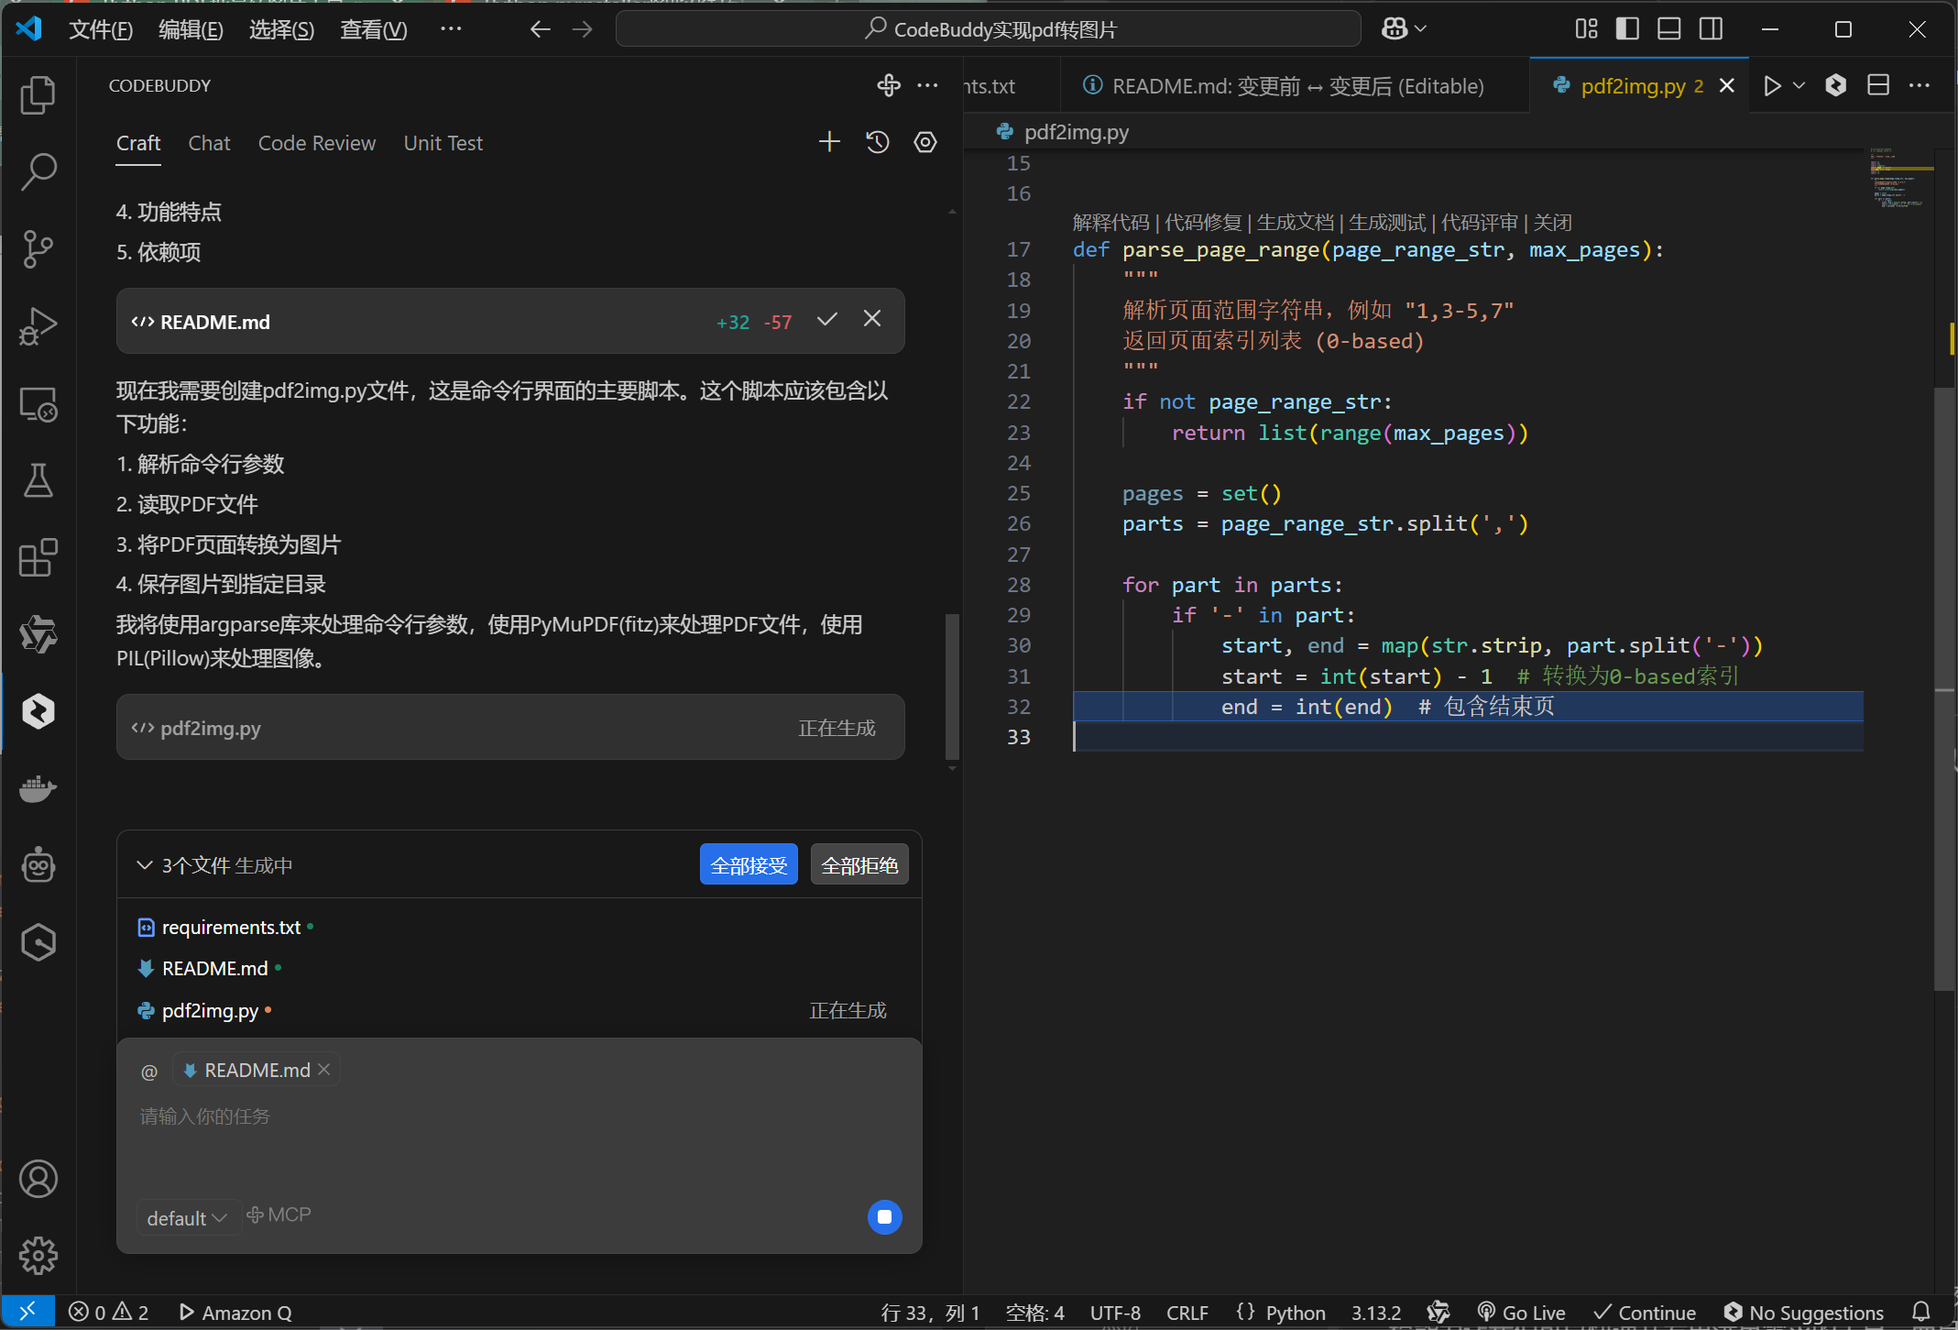Click the 全部拒绝 button
The width and height of the screenshot is (1958, 1330).
[x=859, y=865]
